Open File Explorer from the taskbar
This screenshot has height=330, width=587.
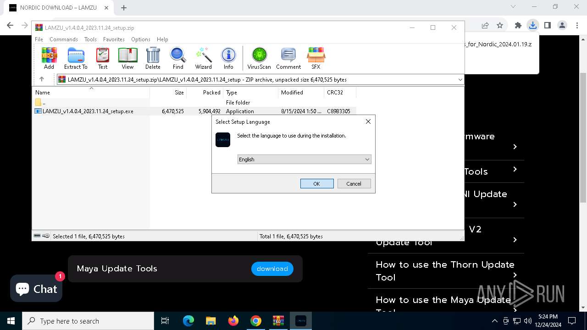(211, 321)
